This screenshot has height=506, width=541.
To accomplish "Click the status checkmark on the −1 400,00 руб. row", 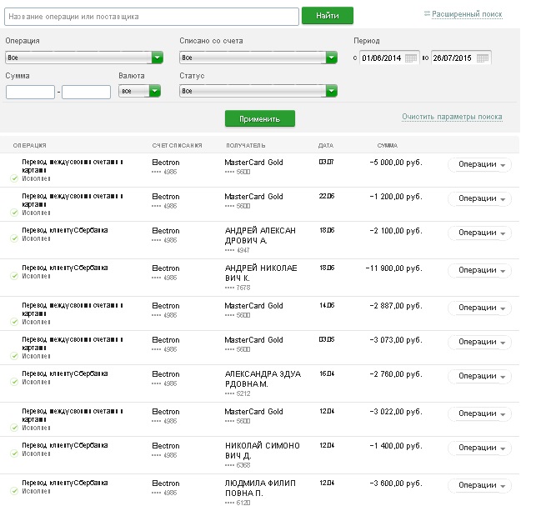I will 14,454.
